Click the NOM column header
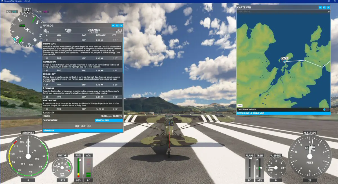 tap(59, 35)
